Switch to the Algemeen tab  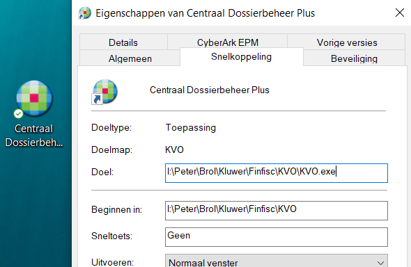point(130,58)
